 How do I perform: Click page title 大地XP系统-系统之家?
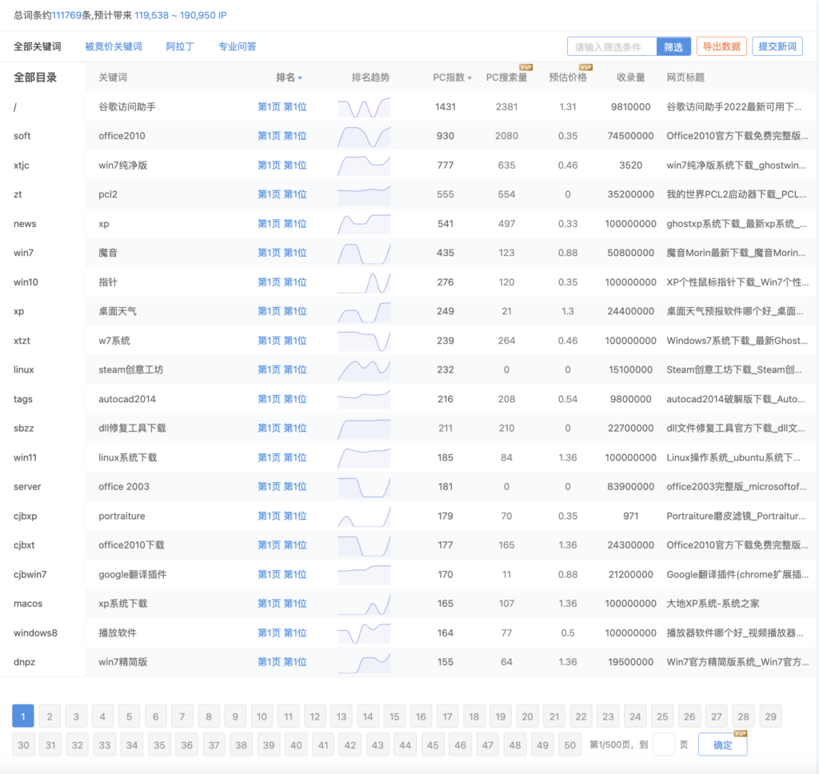(713, 604)
